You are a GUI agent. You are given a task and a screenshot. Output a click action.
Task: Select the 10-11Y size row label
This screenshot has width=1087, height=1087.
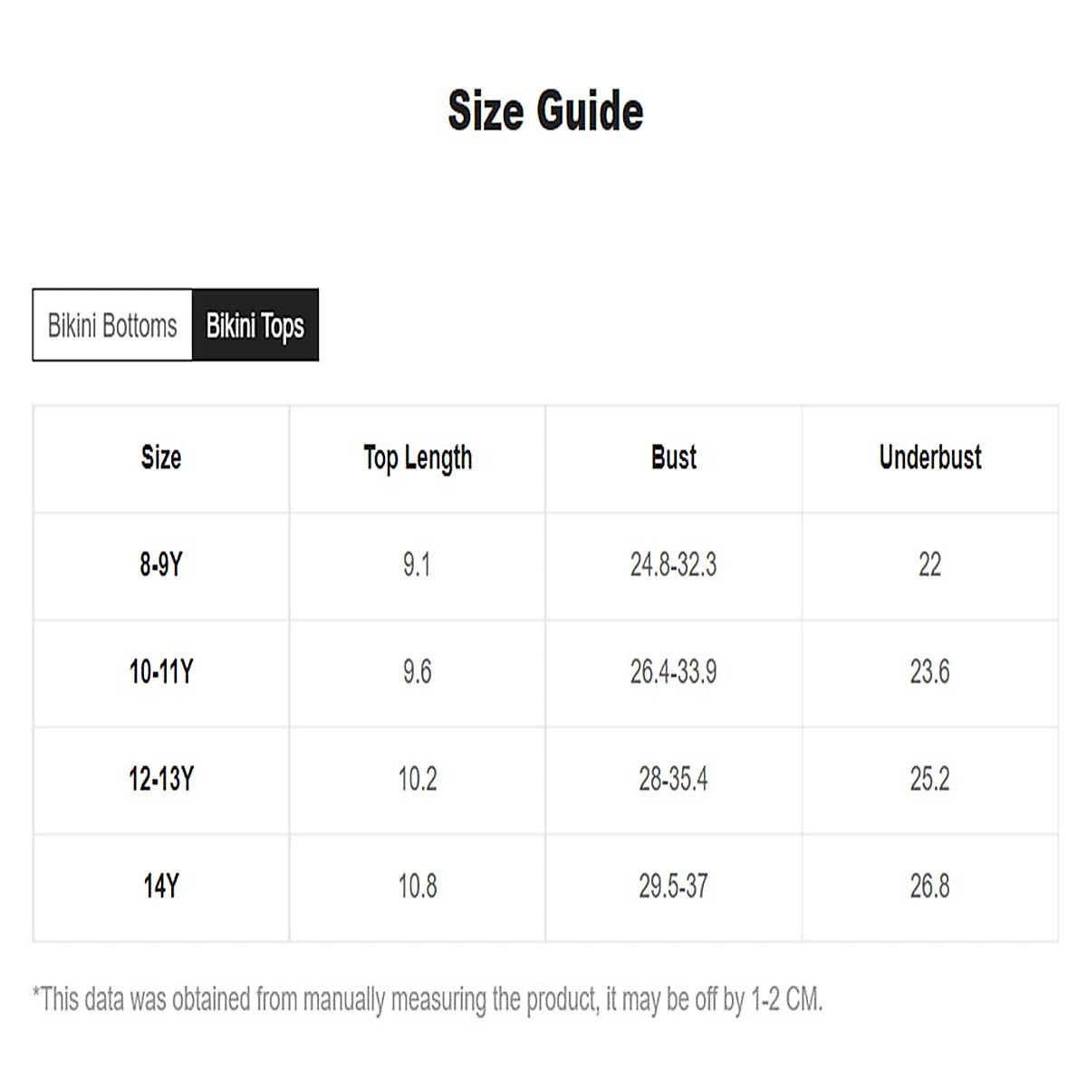tap(161, 672)
